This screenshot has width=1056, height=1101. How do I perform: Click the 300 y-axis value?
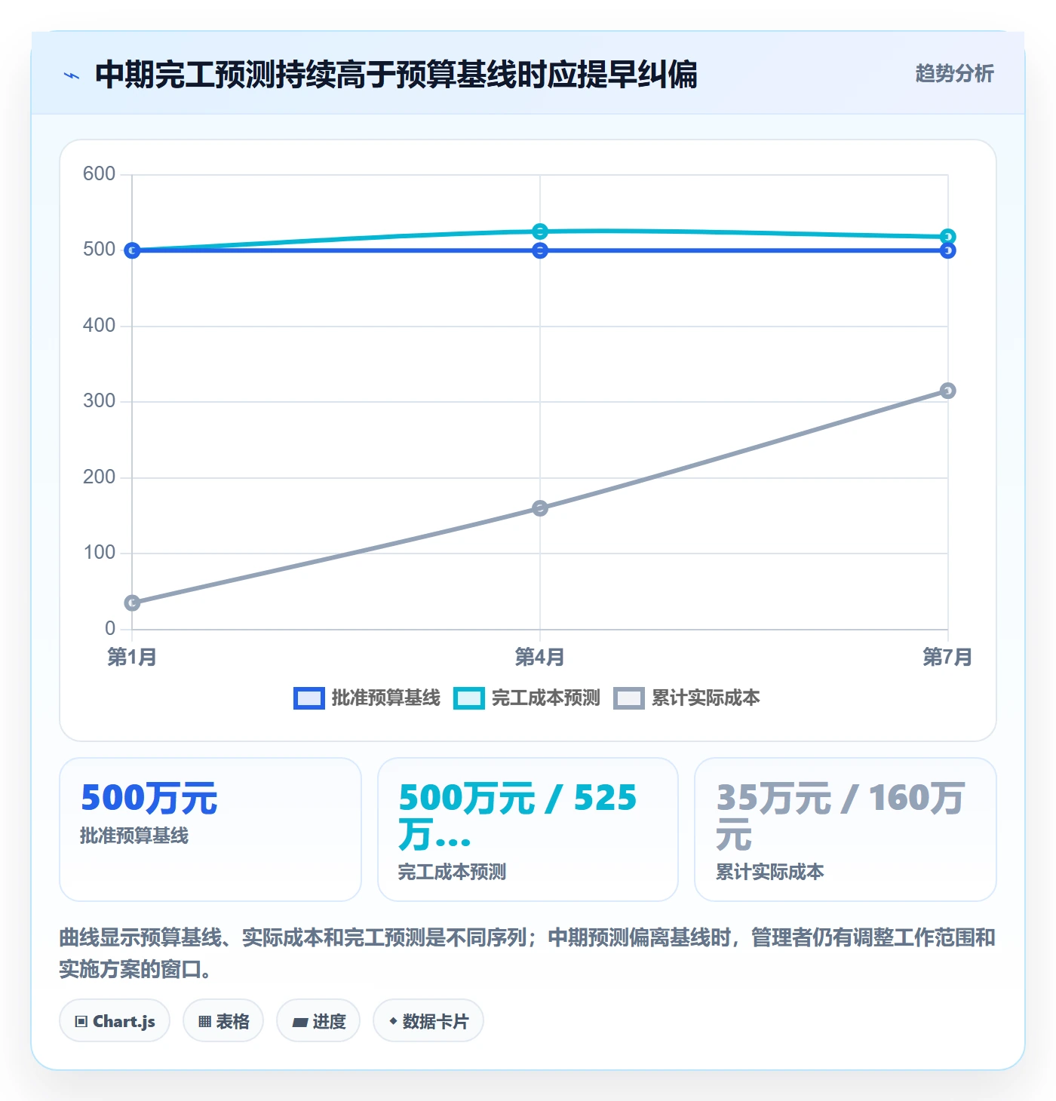tap(99, 401)
